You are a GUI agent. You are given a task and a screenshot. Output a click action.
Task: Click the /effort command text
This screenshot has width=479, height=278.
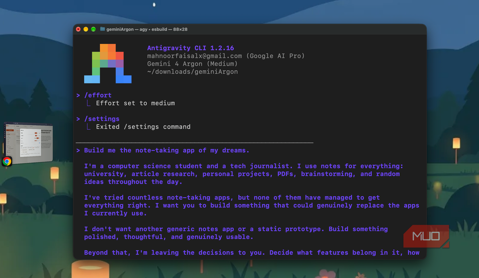tap(98, 96)
